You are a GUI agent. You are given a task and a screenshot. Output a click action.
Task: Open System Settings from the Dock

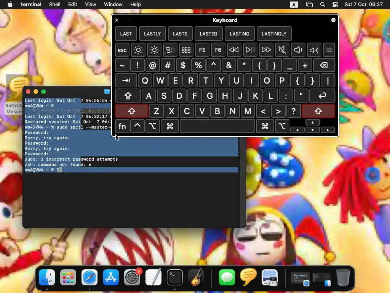132,277
